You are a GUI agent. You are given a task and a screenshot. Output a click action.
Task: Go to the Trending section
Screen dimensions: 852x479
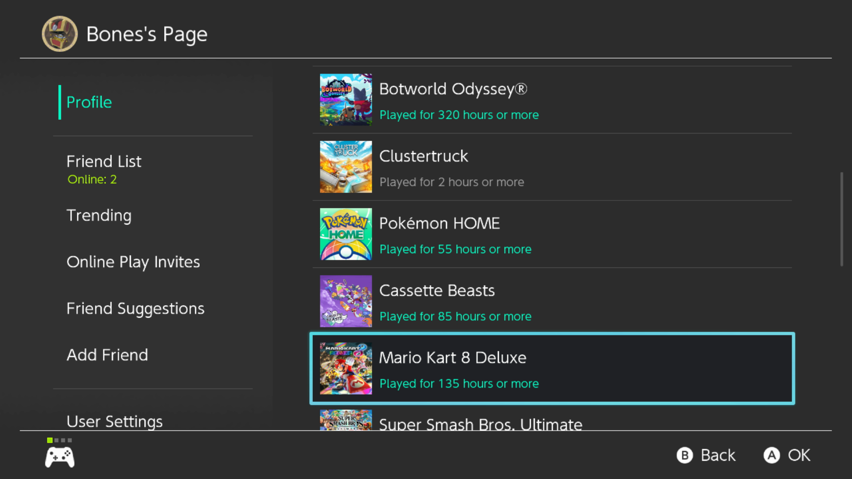click(x=99, y=216)
